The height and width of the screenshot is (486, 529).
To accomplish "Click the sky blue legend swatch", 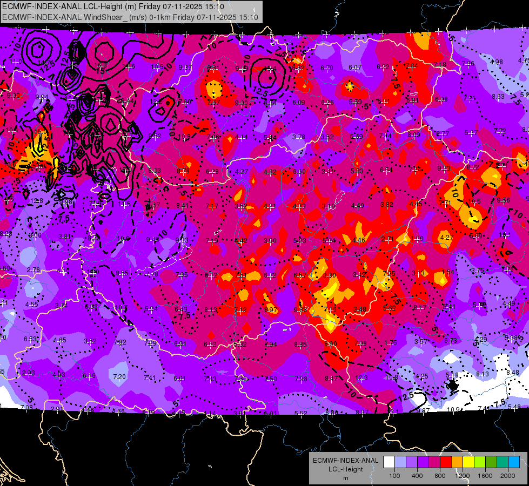I will (x=514, y=462).
